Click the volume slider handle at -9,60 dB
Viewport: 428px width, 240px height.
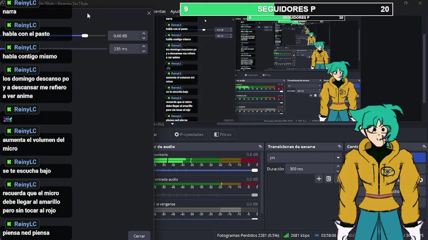pos(85,36)
